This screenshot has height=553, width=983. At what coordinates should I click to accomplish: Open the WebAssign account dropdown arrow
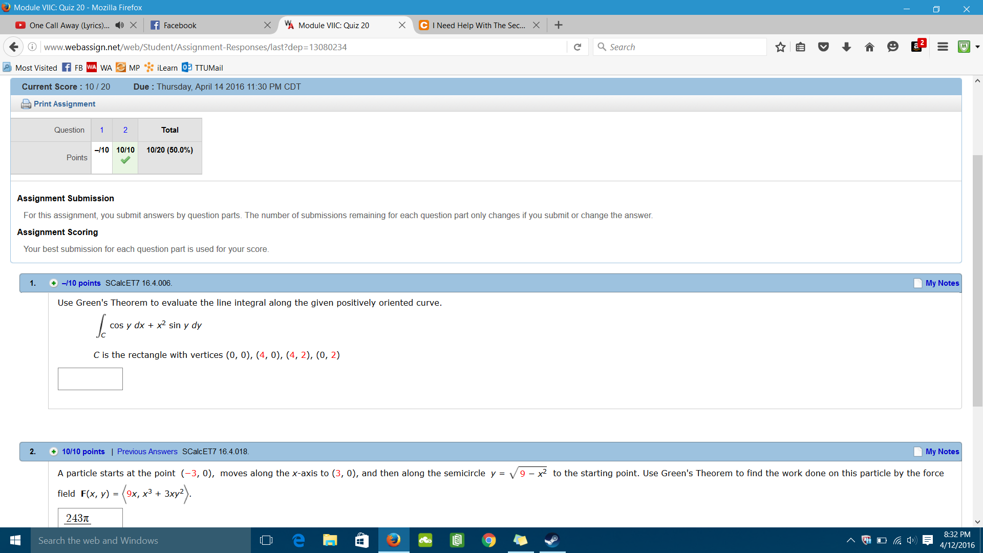point(978,47)
